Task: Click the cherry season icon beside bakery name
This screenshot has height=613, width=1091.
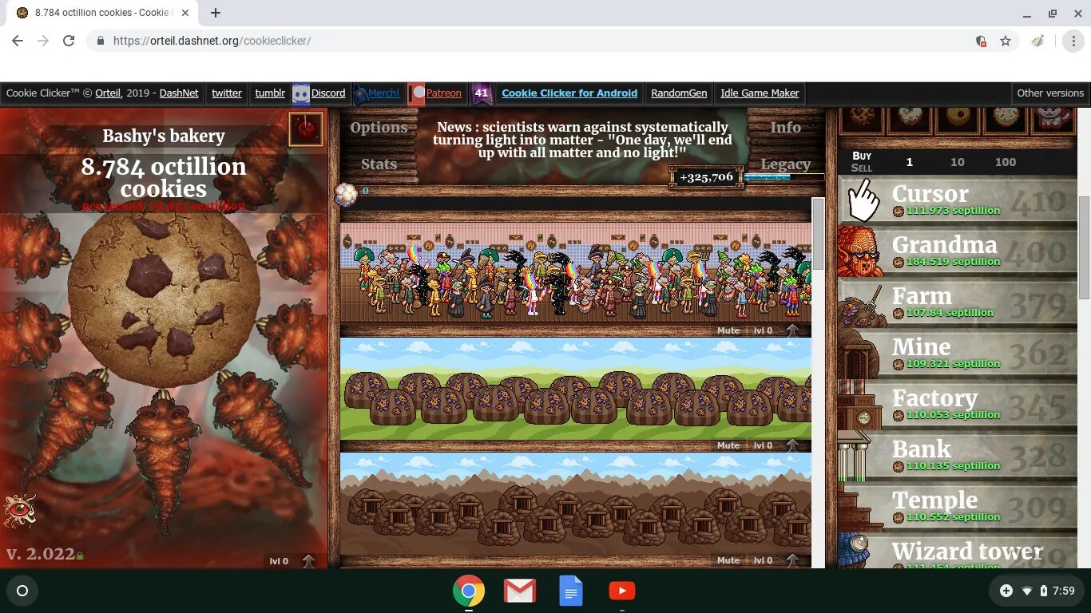Action: [x=306, y=129]
